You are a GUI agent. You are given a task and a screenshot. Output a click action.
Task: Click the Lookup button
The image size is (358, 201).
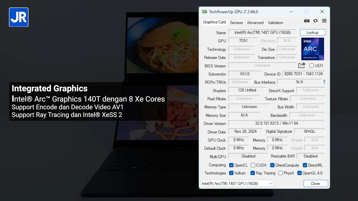click(x=312, y=32)
